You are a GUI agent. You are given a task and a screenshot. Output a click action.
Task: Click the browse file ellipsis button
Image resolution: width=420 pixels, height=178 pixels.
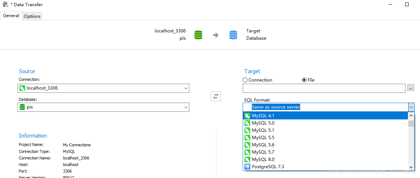point(411,88)
